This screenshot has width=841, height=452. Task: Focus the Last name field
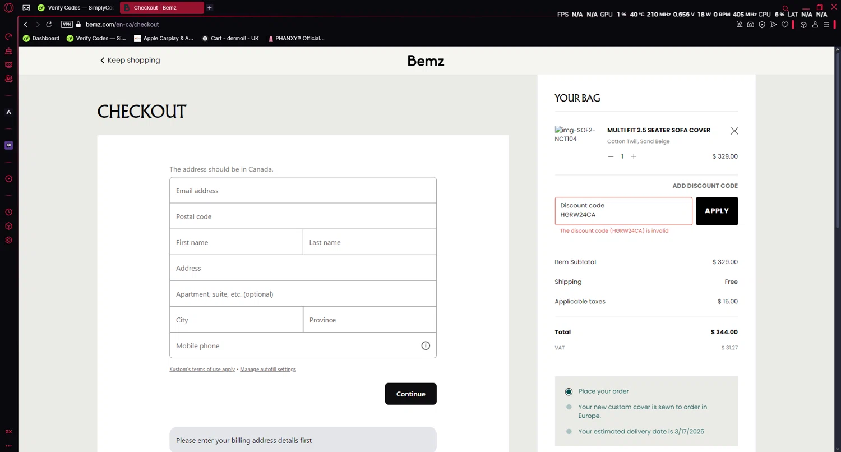coord(369,242)
